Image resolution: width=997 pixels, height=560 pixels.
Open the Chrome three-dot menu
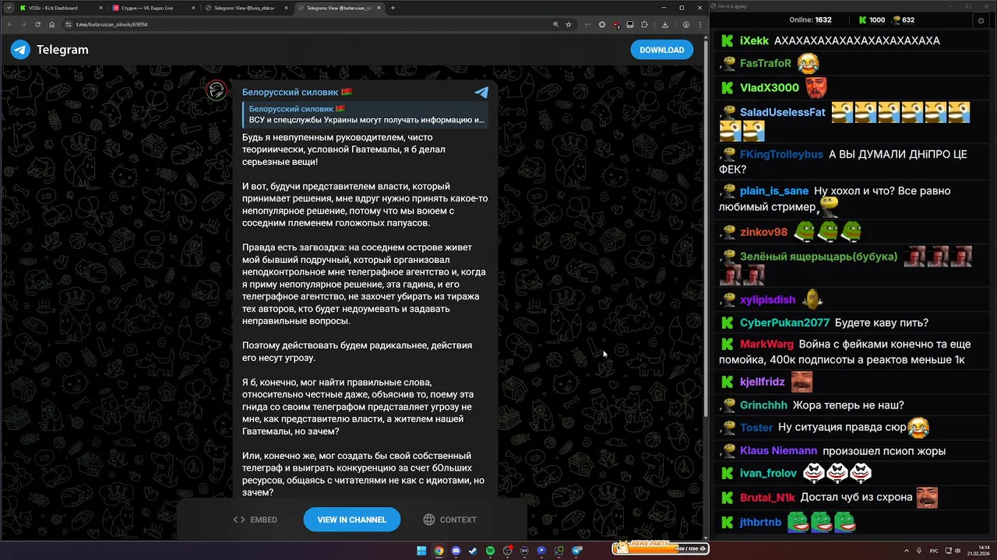pos(699,24)
